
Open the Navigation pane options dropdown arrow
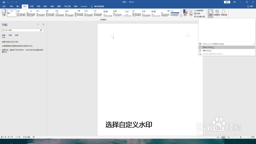38,24
